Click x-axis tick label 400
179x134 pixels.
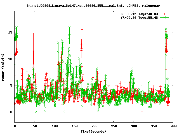(x=173, y=126)
